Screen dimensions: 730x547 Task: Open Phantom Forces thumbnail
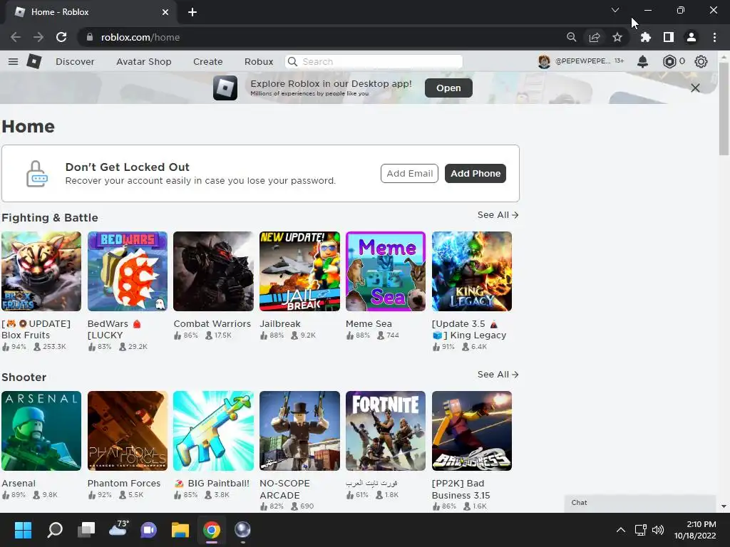click(x=128, y=431)
